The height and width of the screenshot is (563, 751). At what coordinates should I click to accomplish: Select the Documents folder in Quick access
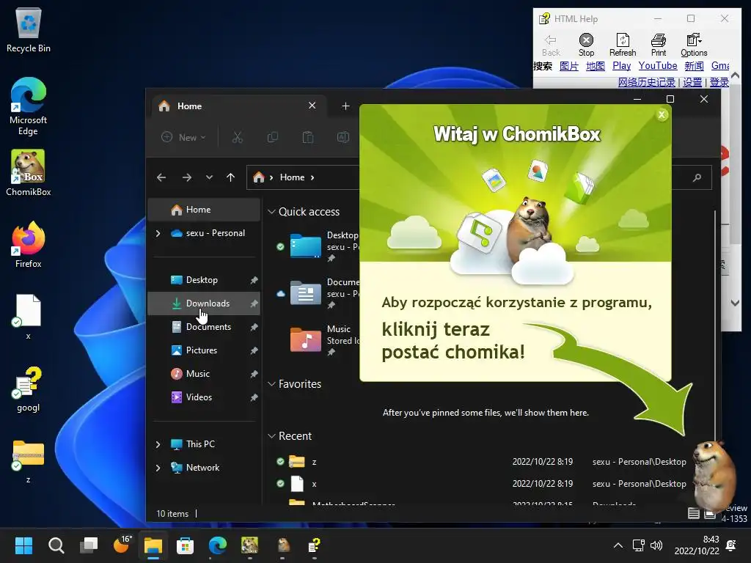tap(317, 293)
